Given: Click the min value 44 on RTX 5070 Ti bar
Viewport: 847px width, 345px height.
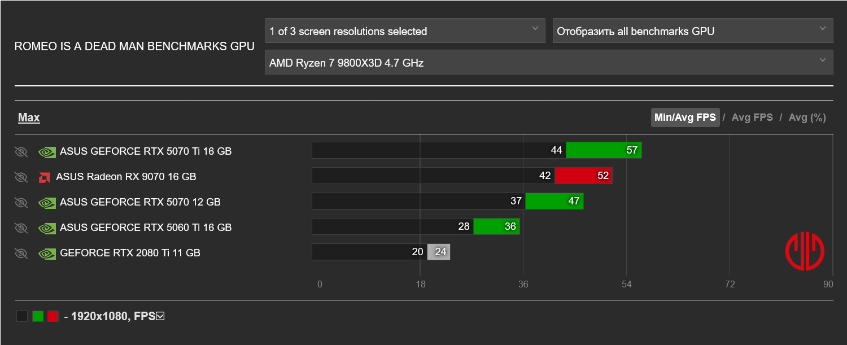Looking at the screenshot, I should click(557, 150).
